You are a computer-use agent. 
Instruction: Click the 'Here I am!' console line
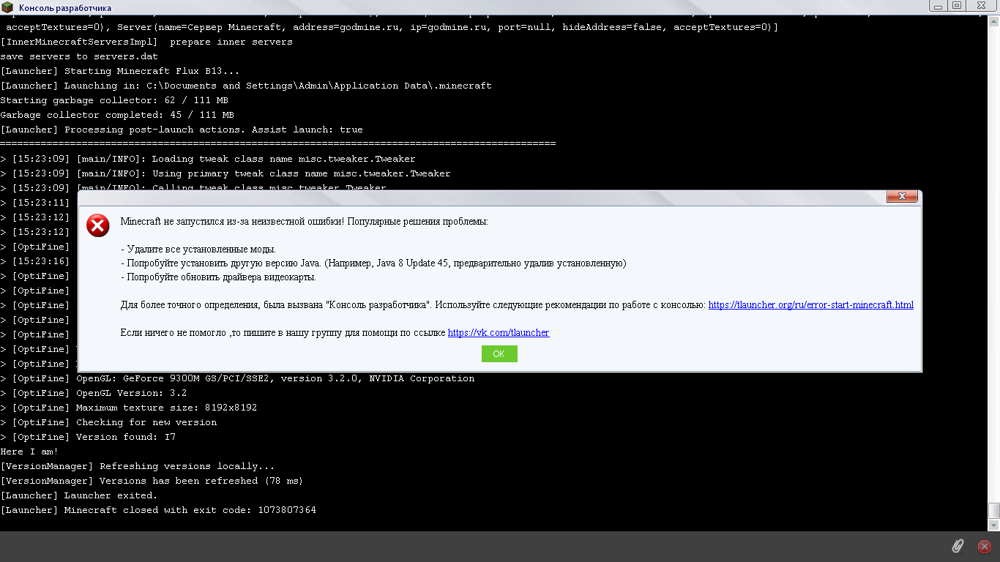29,452
